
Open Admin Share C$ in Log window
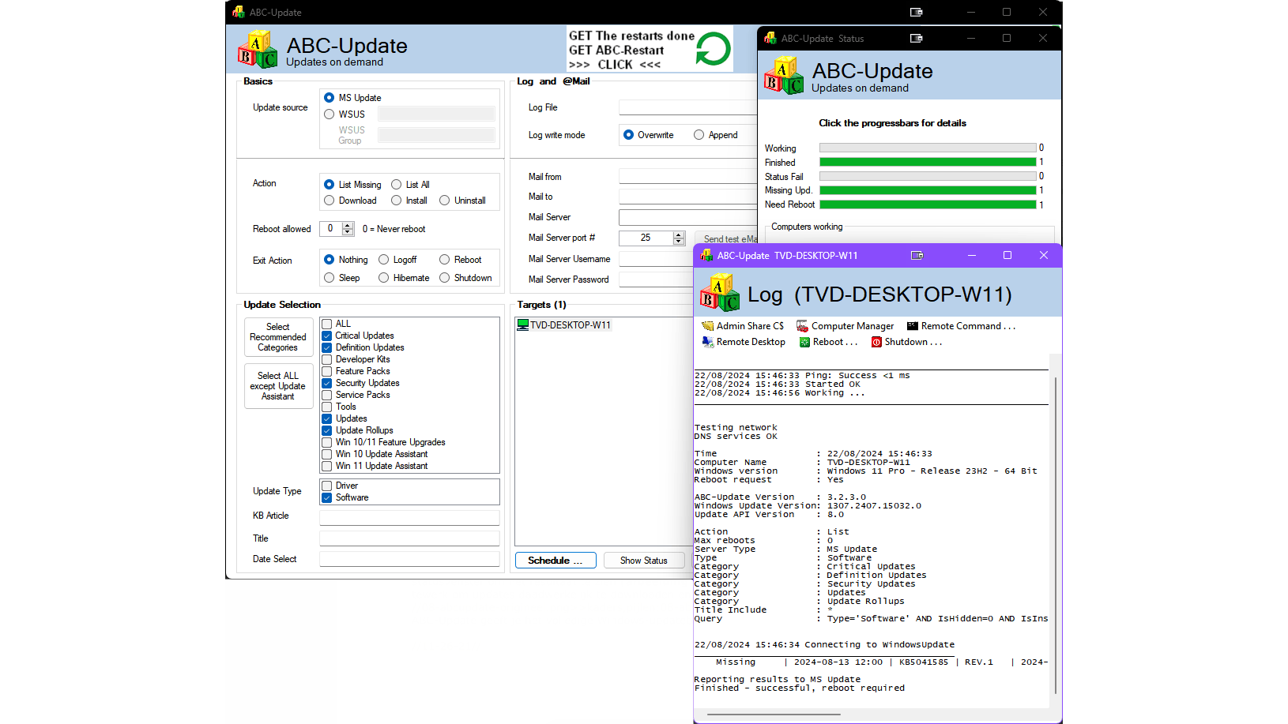point(743,326)
